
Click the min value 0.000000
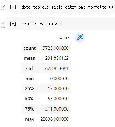pyautogui.click(x=60, y=78)
